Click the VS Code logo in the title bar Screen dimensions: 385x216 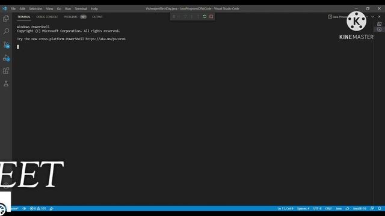coord(4,8)
